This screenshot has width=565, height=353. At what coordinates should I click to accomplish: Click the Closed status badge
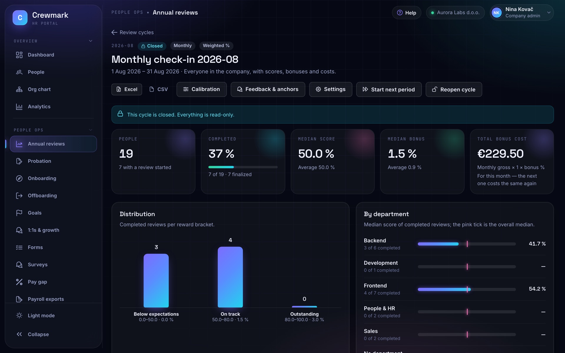click(x=152, y=46)
